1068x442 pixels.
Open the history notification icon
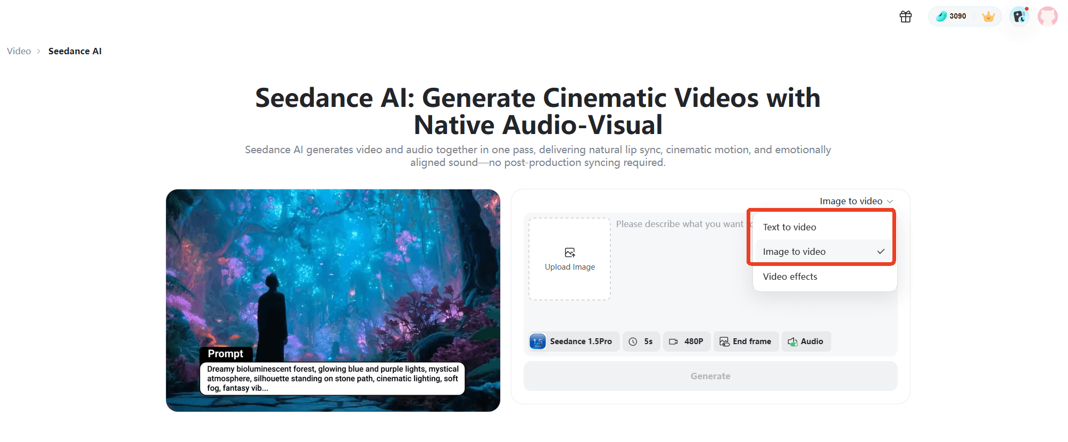click(1019, 16)
